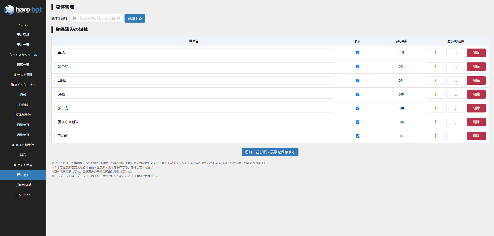Toggle 表示 checkbox for その他
This screenshot has width=494, height=236.
358,136
